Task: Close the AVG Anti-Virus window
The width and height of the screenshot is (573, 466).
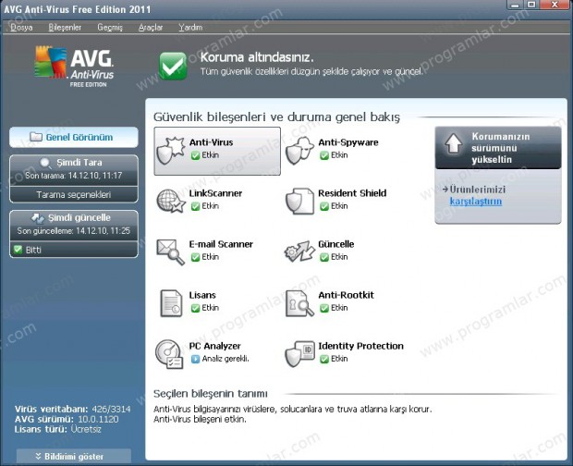Action: click(555, 5)
